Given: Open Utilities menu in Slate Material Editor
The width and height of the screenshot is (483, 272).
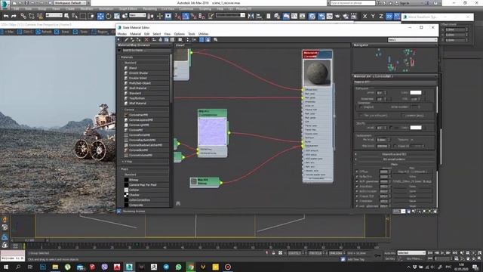Looking at the screenshot, I should (203, 34).
